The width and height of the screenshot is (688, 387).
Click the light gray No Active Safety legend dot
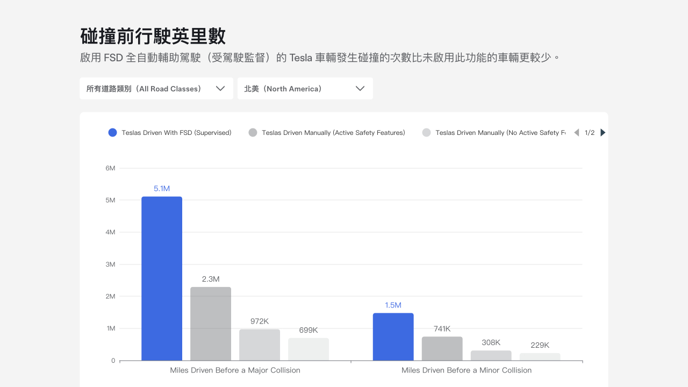[426, 133]
